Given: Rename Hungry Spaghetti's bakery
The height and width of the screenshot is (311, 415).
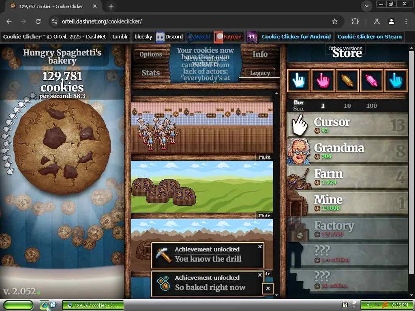Looking at the screenshot, I should [62, 56].
